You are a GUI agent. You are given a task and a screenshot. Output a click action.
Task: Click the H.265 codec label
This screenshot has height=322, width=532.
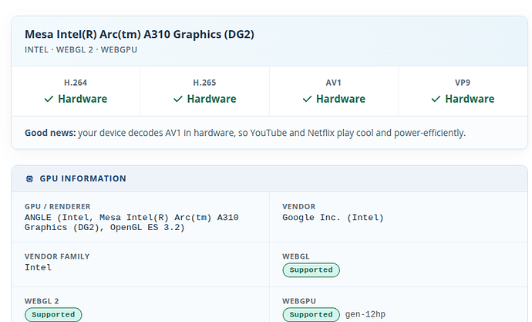pos(204,83)
